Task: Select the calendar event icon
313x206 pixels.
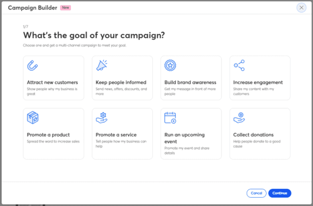Action: pos(170,118)
